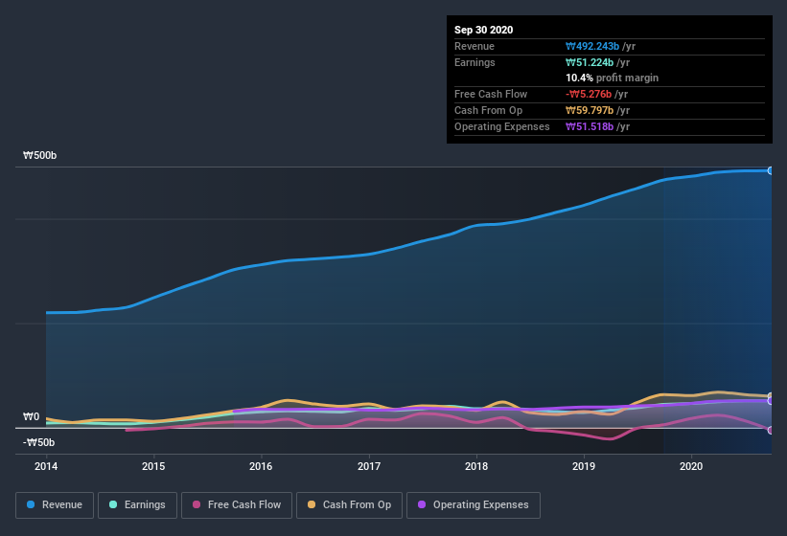Image resolution: width=787 pixels, height=536 pixels.
Task: Click the 2017 x-axis year label
Action: tap(369, 466)
